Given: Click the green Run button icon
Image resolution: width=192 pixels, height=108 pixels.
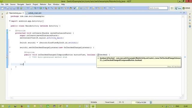Looking at the screenshot, I should (x=41, y=8).
